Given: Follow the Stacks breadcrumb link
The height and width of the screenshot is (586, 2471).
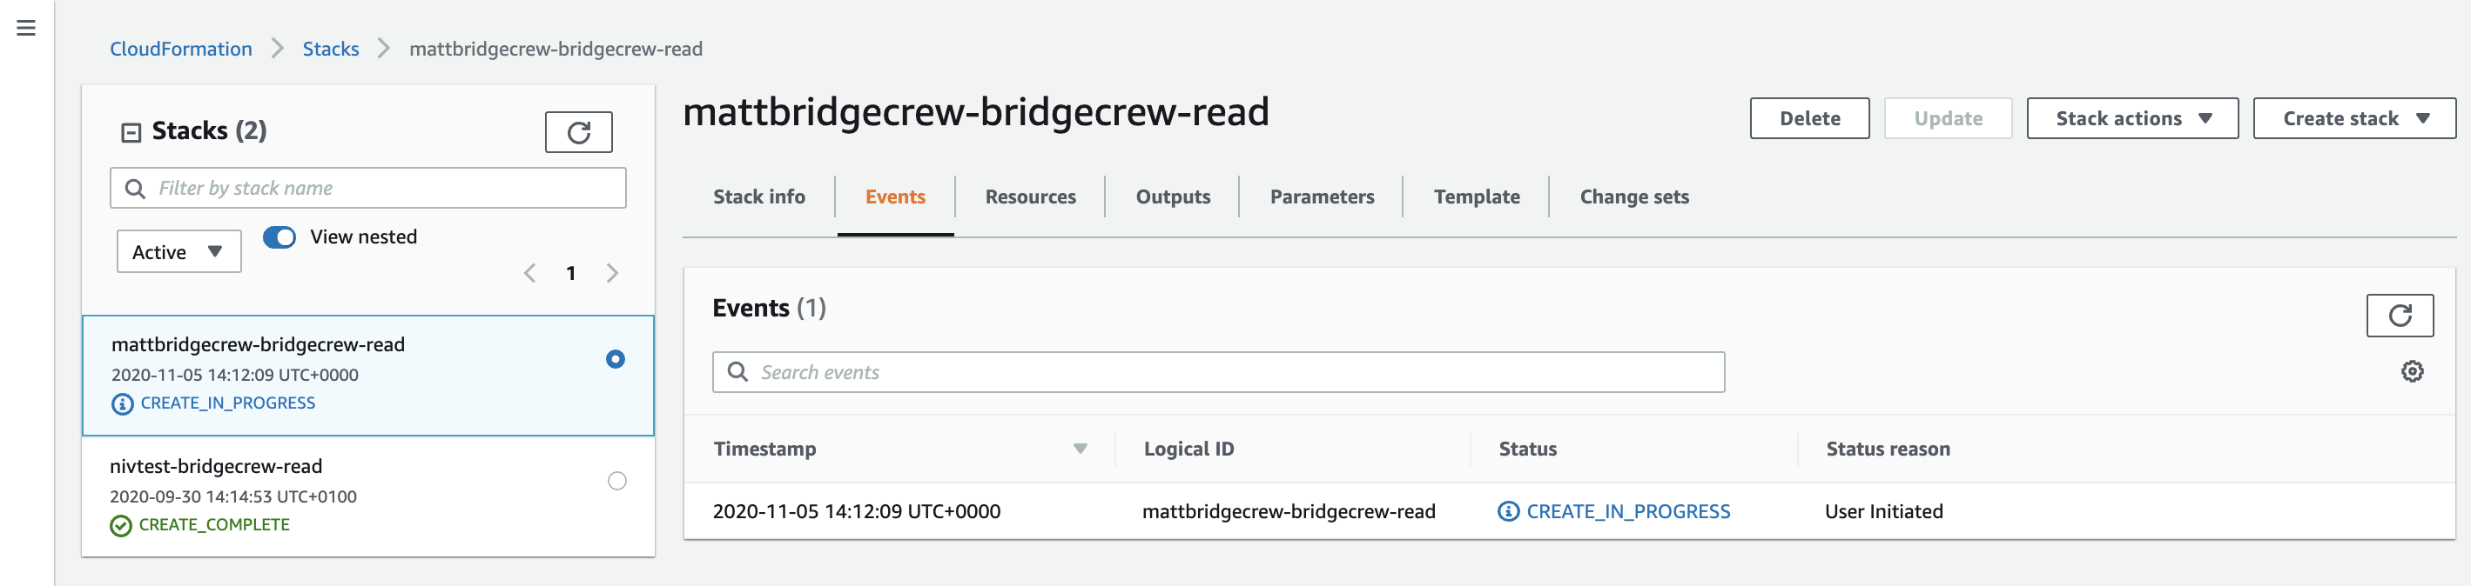Looking at the screenshot, I should (x=330, y=48).
